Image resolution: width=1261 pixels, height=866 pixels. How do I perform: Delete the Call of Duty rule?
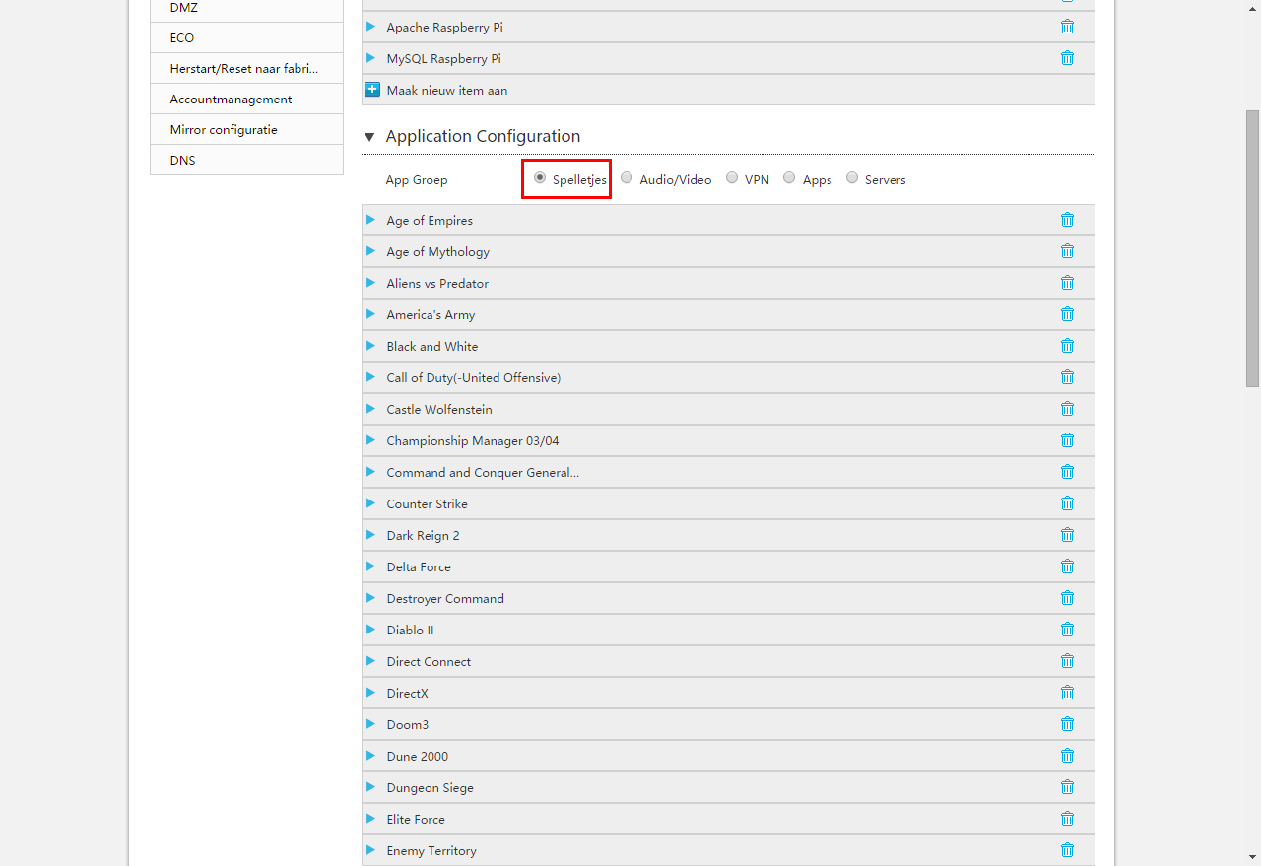click(1067, 377)
